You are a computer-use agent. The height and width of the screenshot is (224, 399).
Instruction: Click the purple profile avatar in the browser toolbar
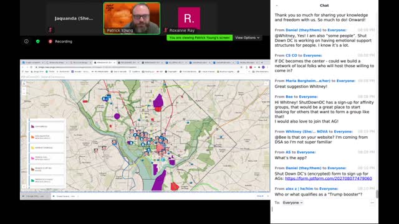(x=263, y=67)
